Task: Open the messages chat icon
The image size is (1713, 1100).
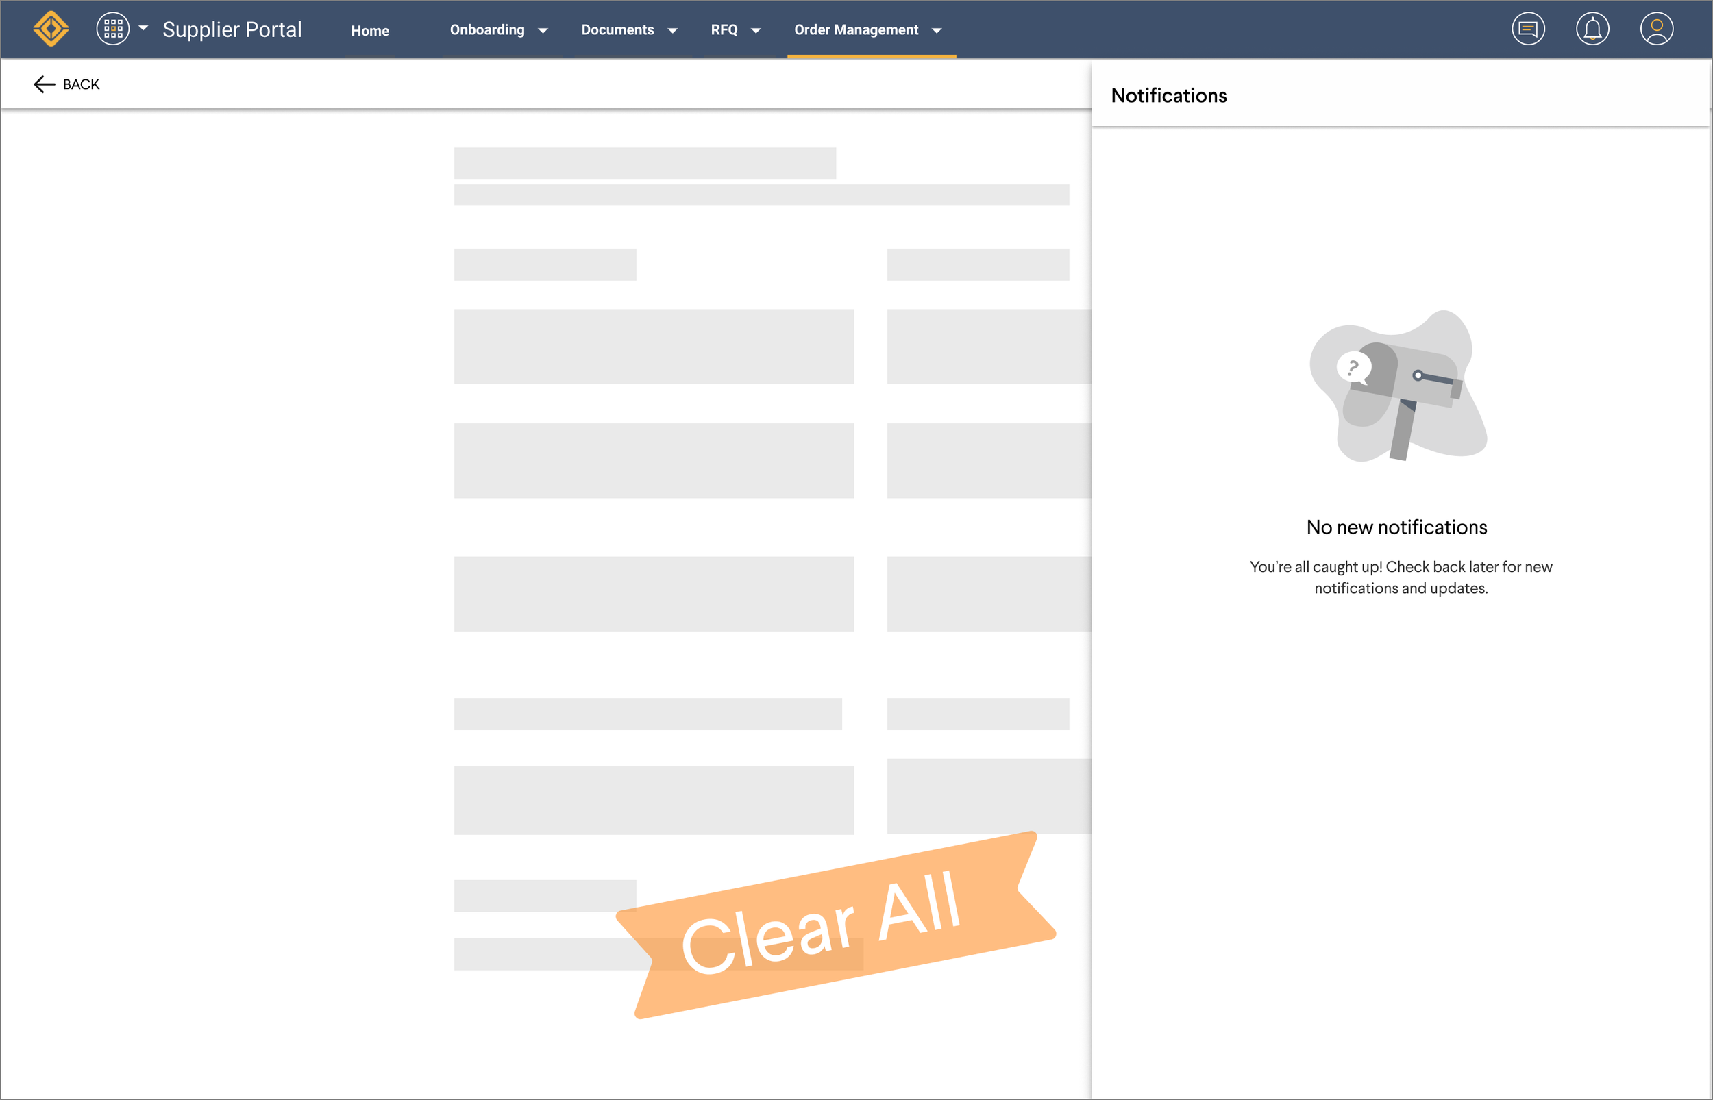Action: click(x=1528, y=29)
